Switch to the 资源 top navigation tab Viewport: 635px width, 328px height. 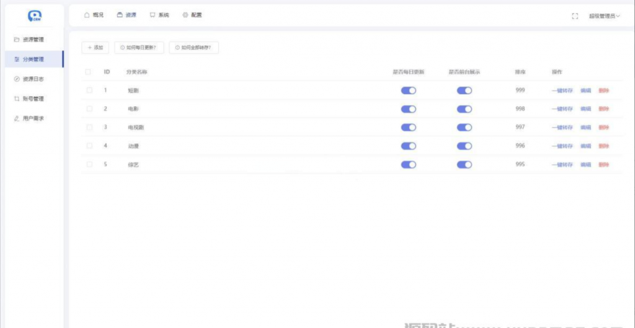click(x=127, y=15)
